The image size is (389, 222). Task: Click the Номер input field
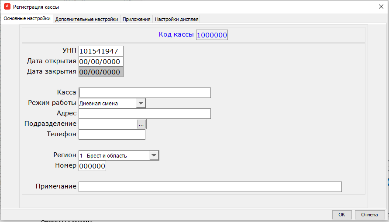tap(92, 166)
